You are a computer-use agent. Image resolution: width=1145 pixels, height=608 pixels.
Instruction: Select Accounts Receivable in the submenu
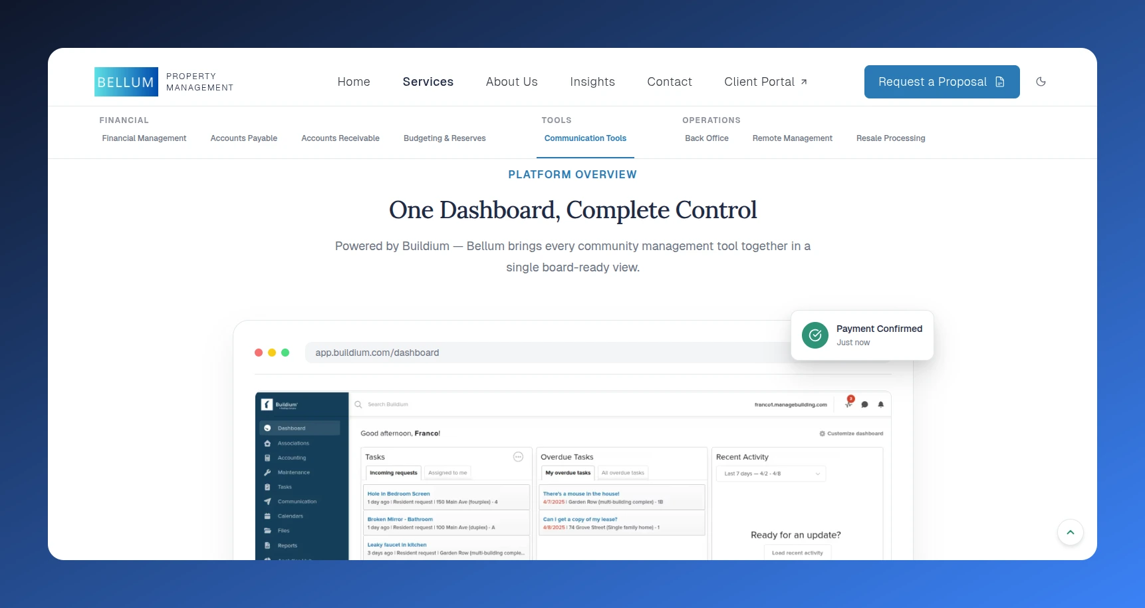tap(340, 138)
